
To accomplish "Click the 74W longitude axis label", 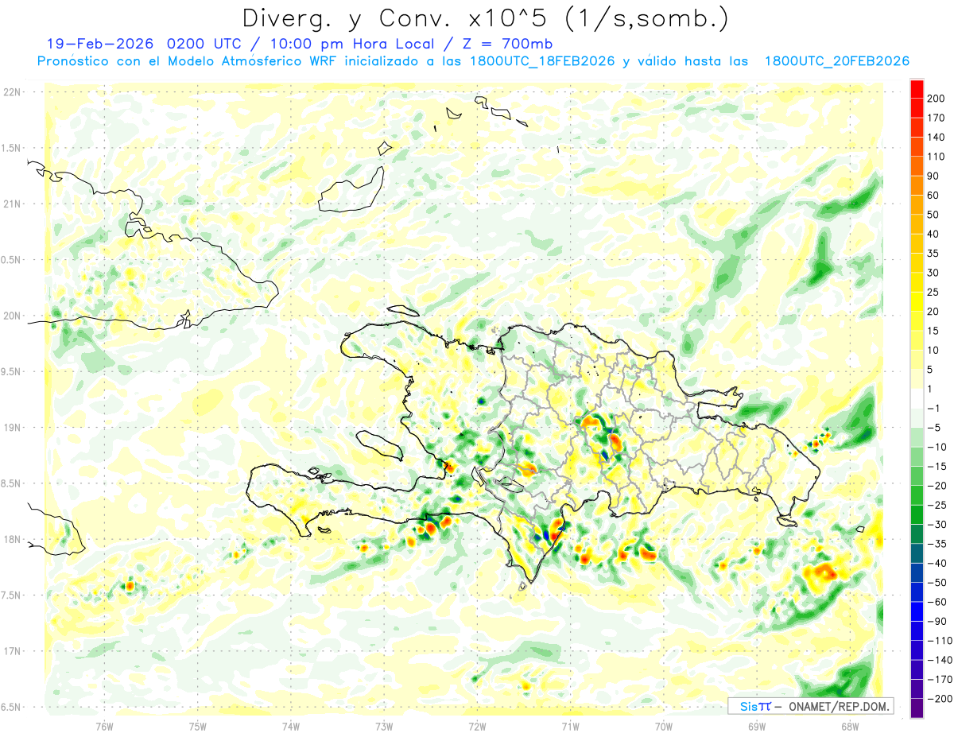I will [291, 726].
